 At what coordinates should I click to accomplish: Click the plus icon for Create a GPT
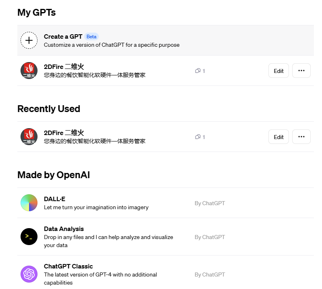[29, 40]
